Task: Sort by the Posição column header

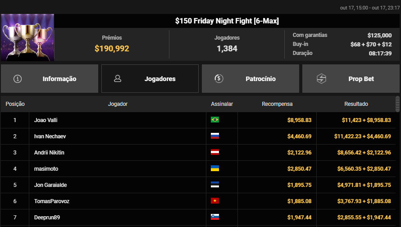Action: coord(15,104)
